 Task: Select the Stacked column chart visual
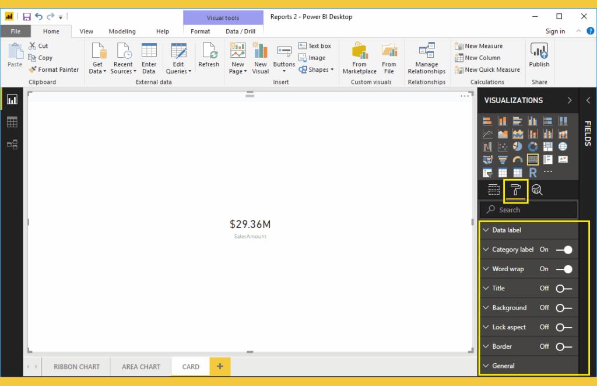503,121
